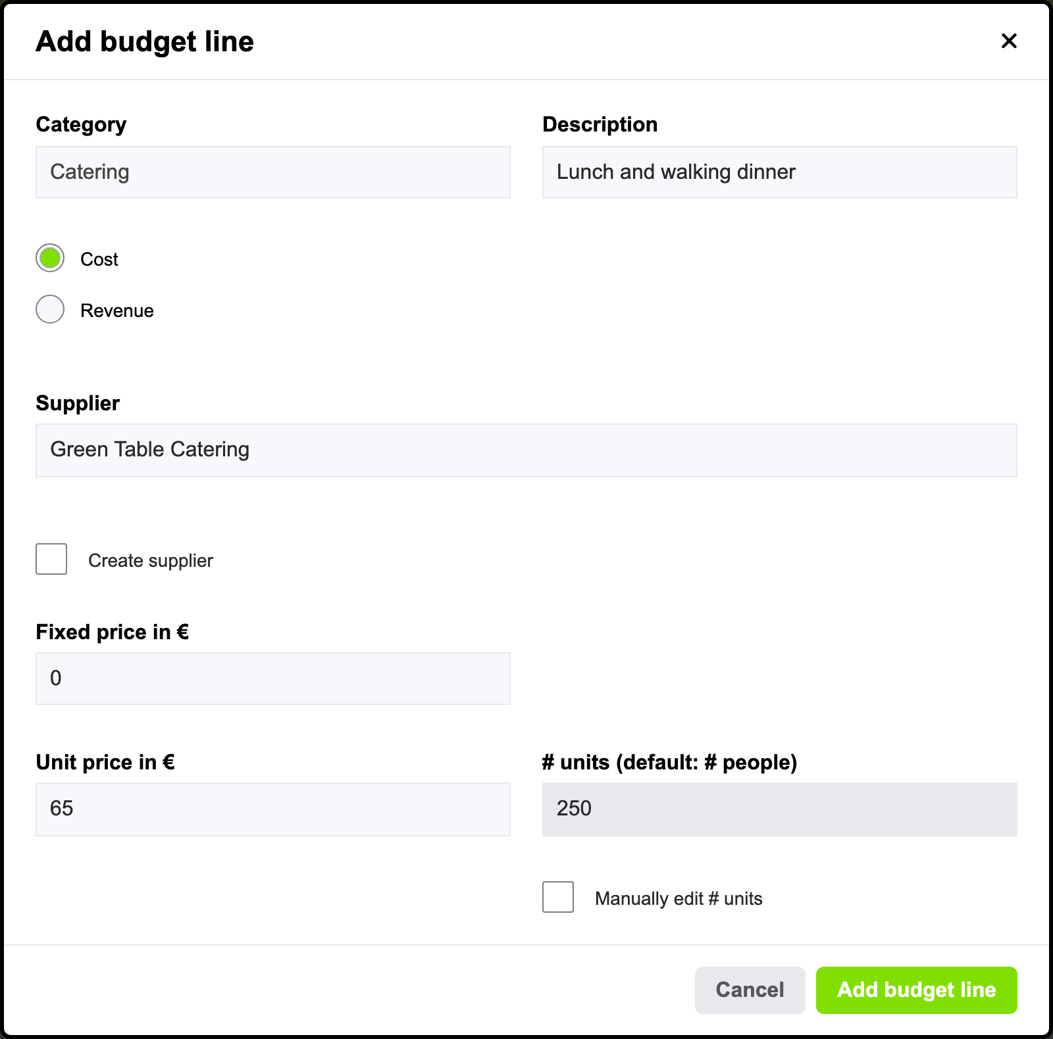Select the Cost radio button
The height and width of the screenshot is (1039, 1053).
tap(50, 258)
